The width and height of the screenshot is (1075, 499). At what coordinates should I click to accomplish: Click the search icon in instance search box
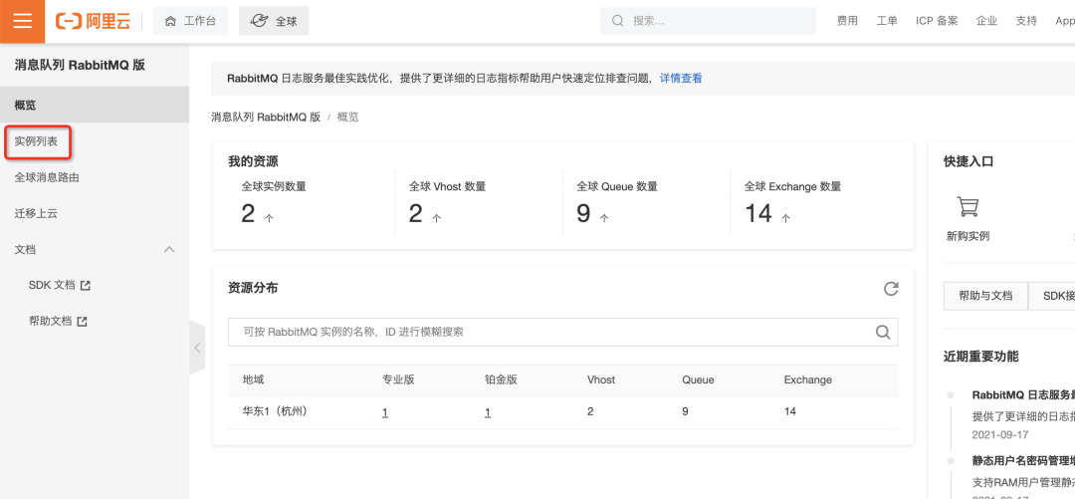pyautogui.click(x=883, y=333)
